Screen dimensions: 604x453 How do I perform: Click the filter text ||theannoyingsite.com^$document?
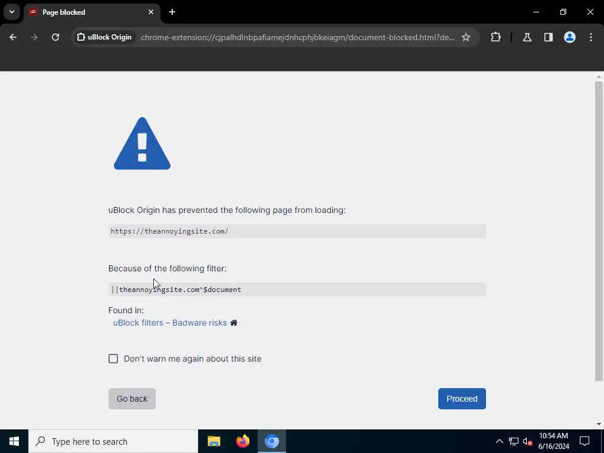coord(176,289)
